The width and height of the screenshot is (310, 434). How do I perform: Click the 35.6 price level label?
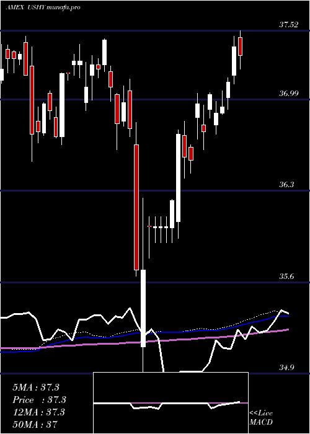[286, 277]
